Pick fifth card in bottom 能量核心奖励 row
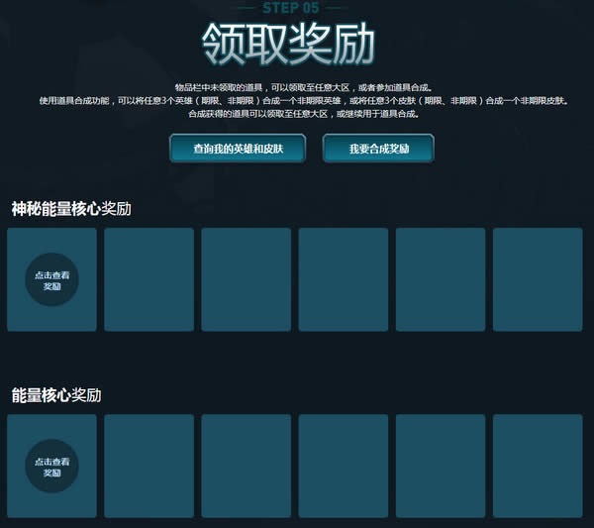The image size is (594, 528). click(440, 466)
